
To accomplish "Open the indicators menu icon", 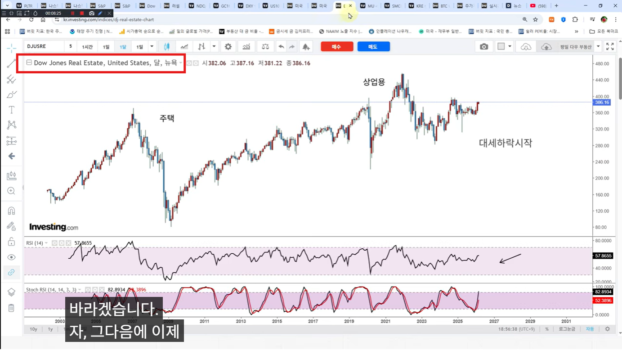I will (x=246, y=46).
